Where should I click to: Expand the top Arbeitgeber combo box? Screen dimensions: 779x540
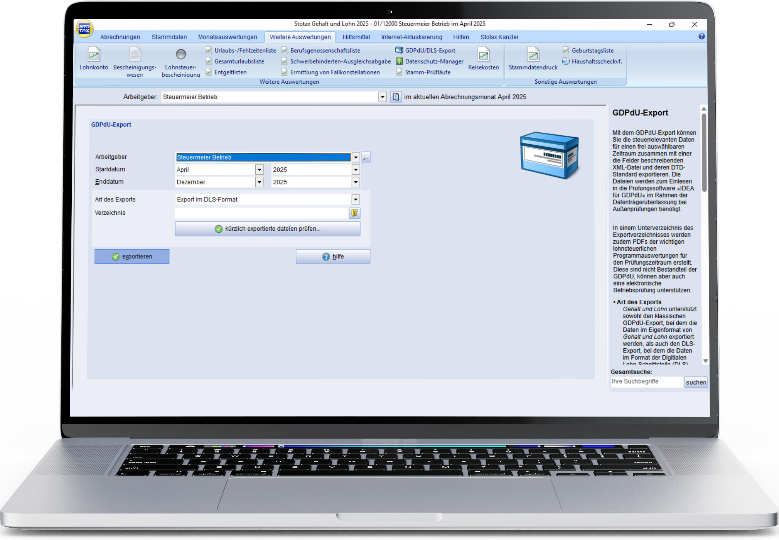382,97
